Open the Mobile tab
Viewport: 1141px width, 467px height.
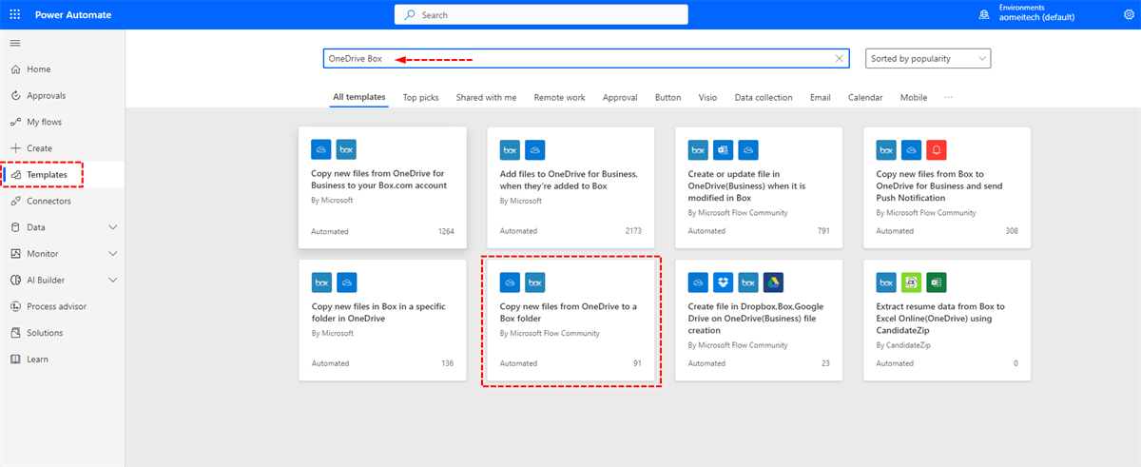point(914,97)
